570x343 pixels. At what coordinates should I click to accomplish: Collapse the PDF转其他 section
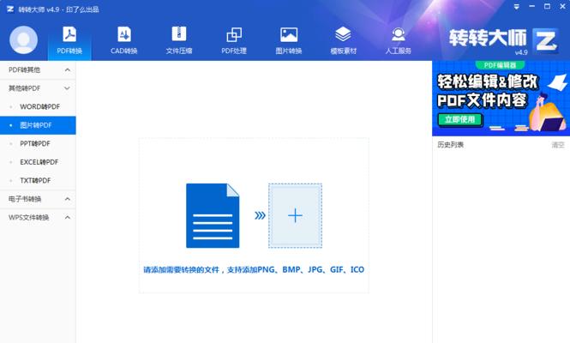pos(38,69)
